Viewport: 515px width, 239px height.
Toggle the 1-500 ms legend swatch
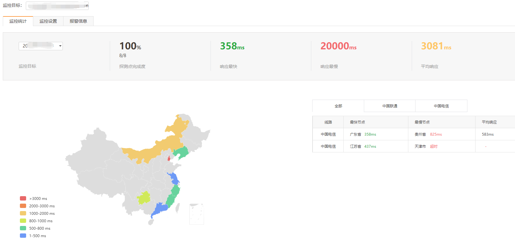23,236
